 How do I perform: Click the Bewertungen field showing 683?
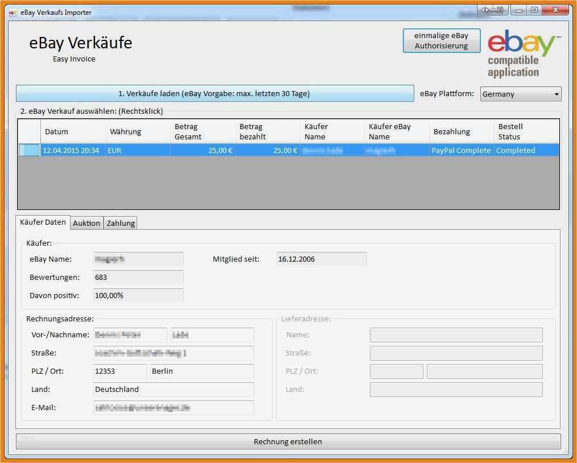point(138,277)
